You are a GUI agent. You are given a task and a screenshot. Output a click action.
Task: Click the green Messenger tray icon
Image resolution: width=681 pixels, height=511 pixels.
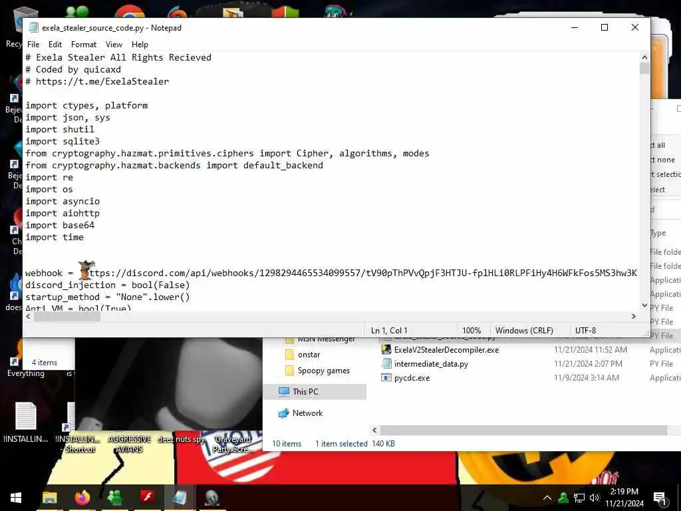click(x=563, y=498)
